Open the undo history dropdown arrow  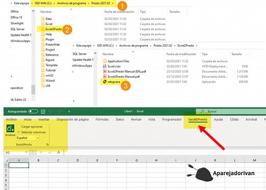coord(54,111)
